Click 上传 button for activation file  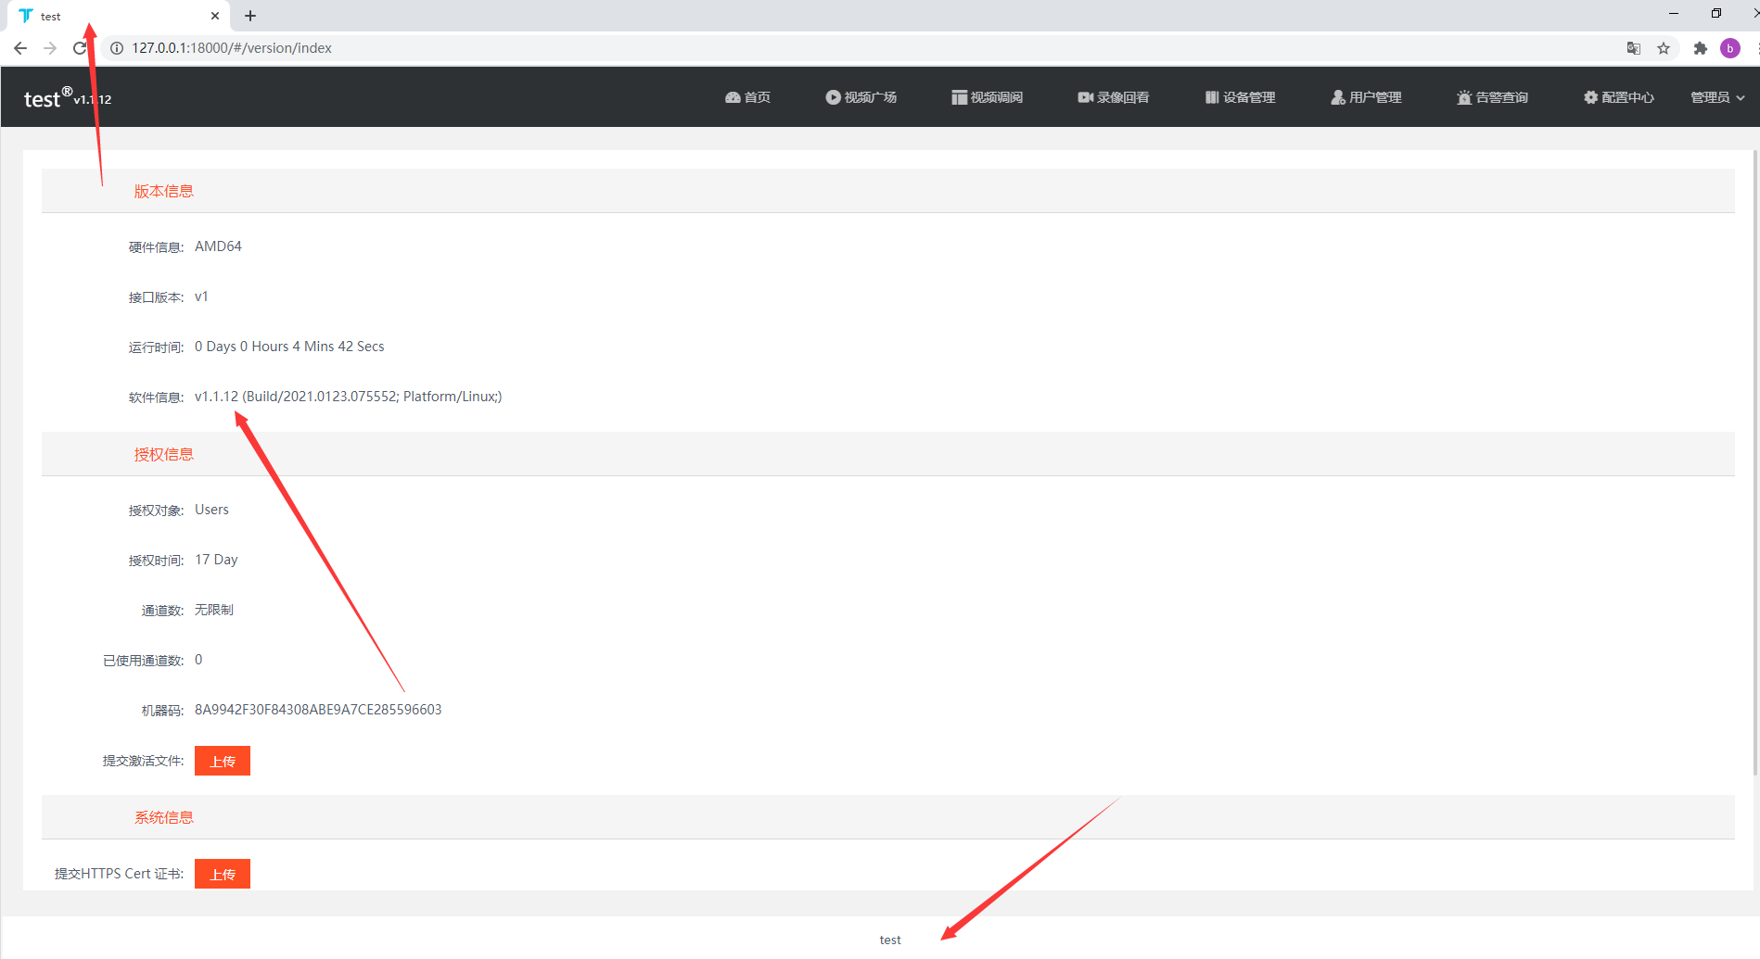[x=223, y=761]
